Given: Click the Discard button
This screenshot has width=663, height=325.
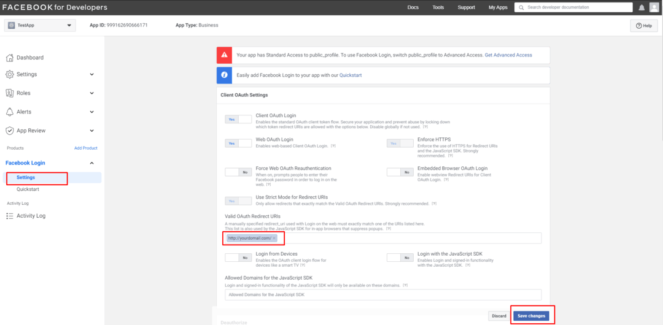Looking at the screenshot, I should [499, 316].
